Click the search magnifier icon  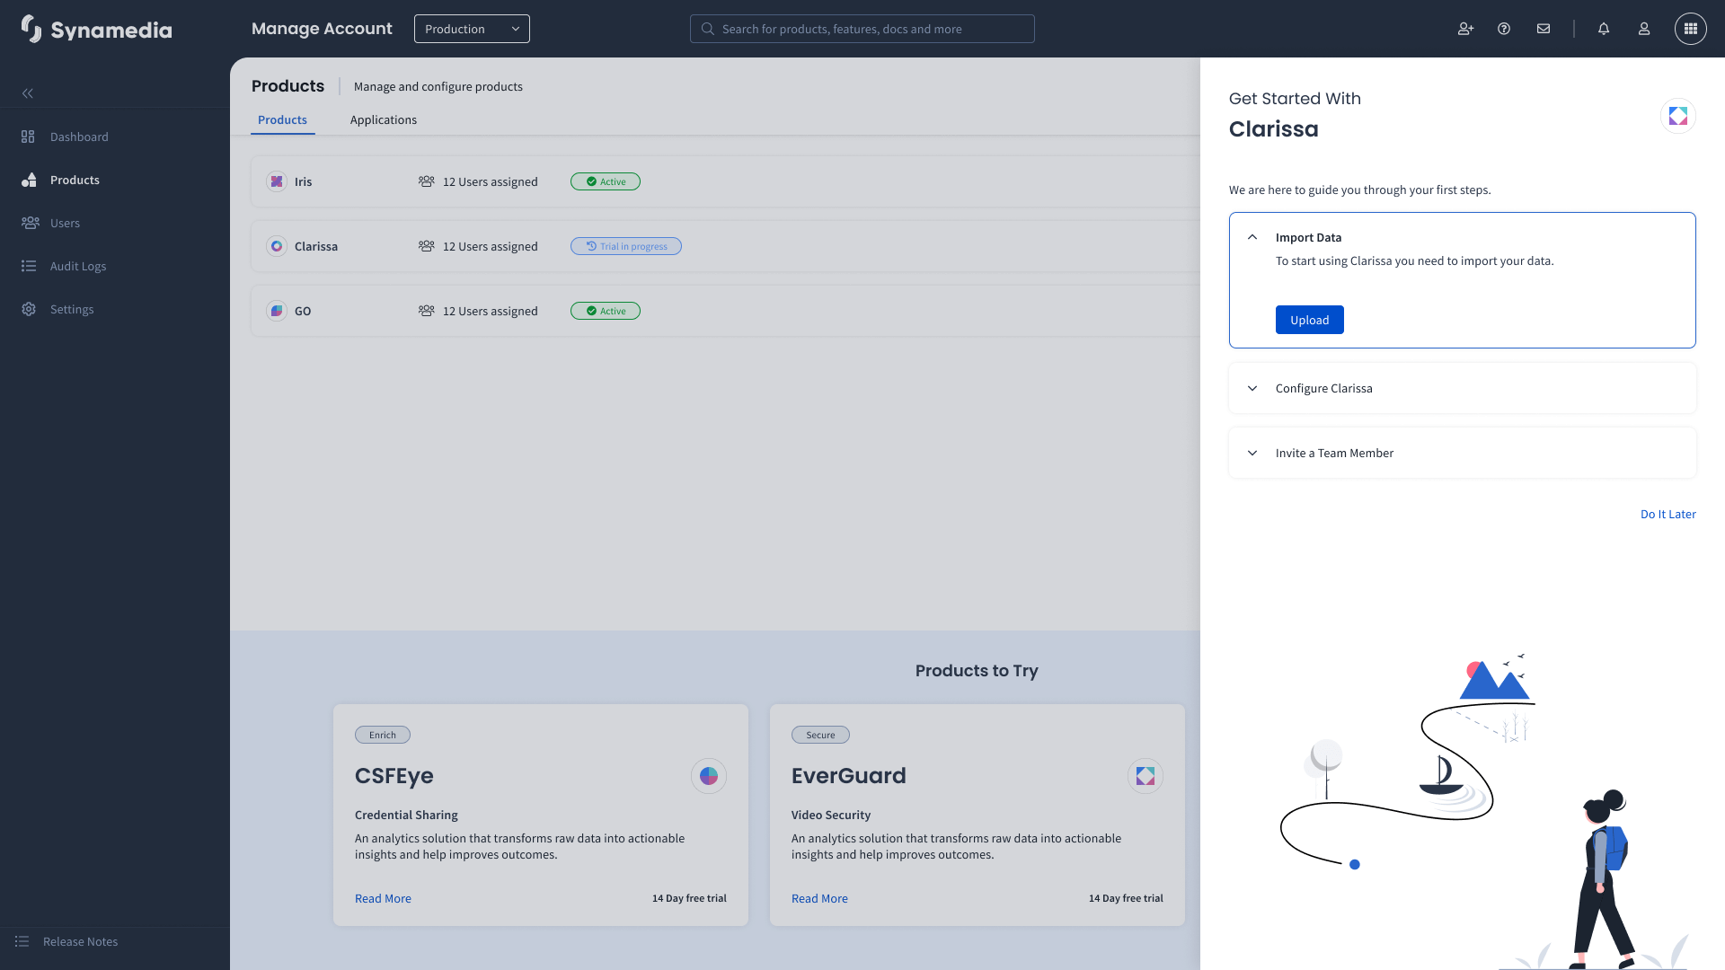click(x=708, y=29)
